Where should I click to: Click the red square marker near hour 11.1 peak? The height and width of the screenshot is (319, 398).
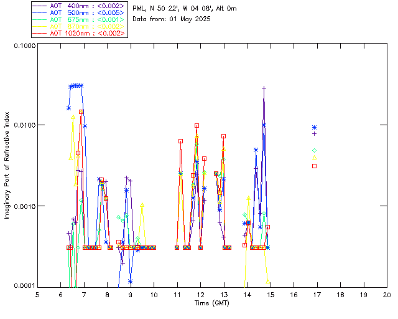tap(180, 141)
